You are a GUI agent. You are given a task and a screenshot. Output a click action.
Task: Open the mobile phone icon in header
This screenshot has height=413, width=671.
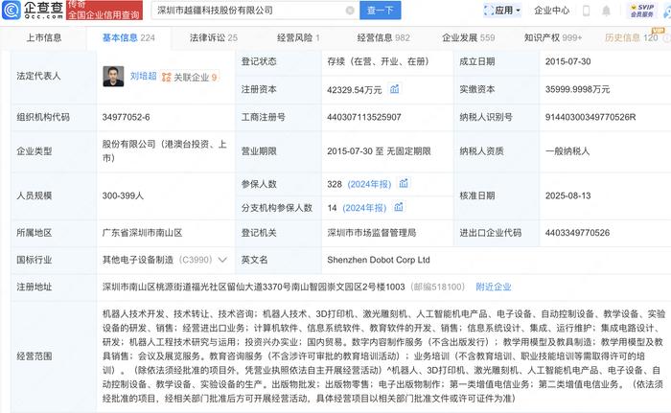click(x=586, y=11)
